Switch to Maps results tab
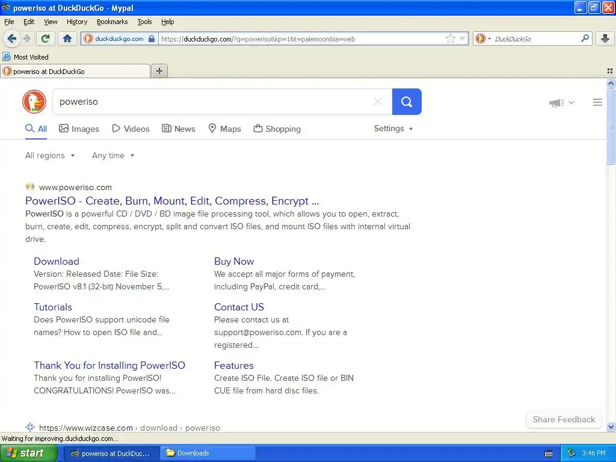 pos(224,129)
